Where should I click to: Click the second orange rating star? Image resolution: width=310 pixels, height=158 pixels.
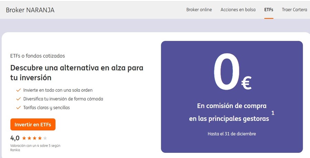[29, 138]
